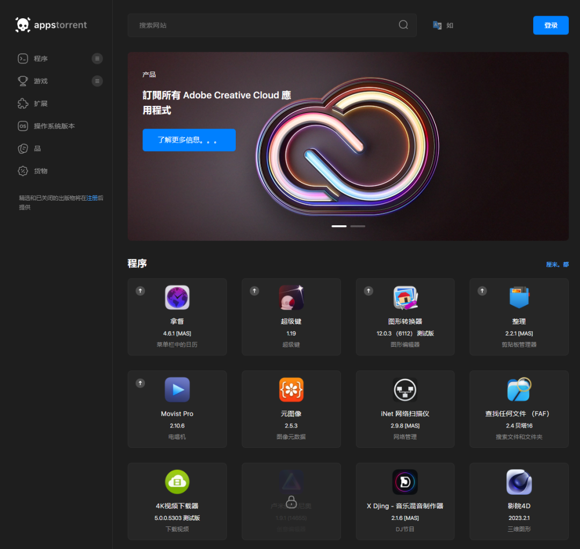This screenshot has width=580, height=549.
Task: Focus the 搜索网站 search field
Action: 272,25
